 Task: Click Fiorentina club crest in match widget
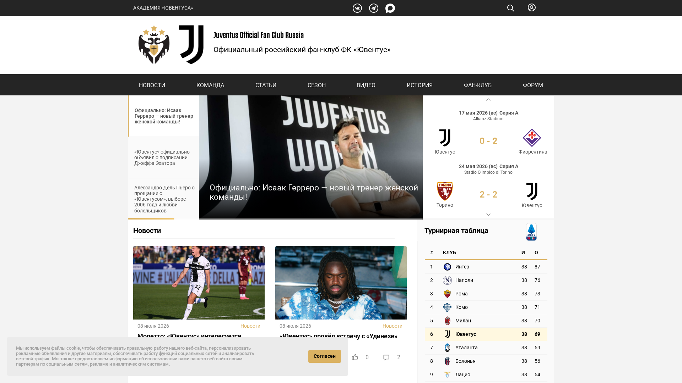click(x=532, y=138)
